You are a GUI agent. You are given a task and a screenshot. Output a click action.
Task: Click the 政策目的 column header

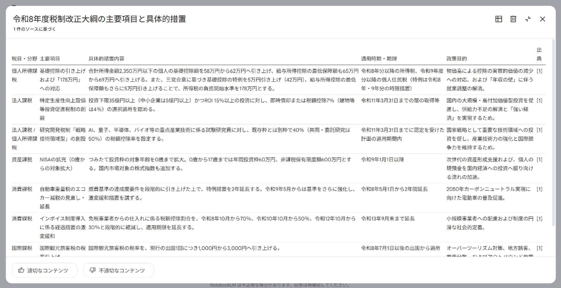tap(457, 59)
